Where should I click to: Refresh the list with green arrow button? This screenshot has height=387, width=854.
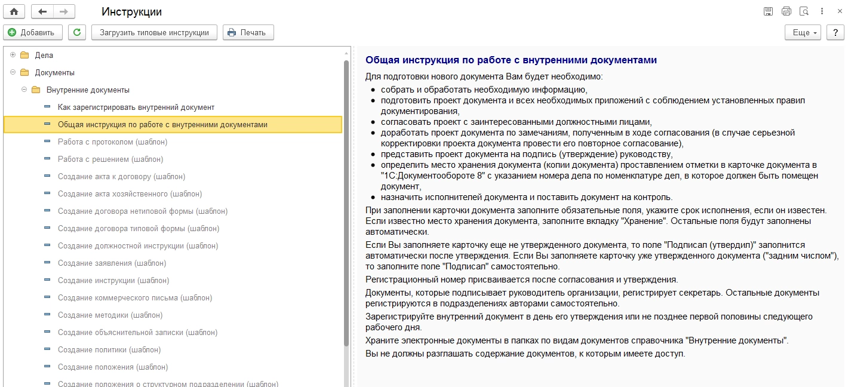pos(76,32)
